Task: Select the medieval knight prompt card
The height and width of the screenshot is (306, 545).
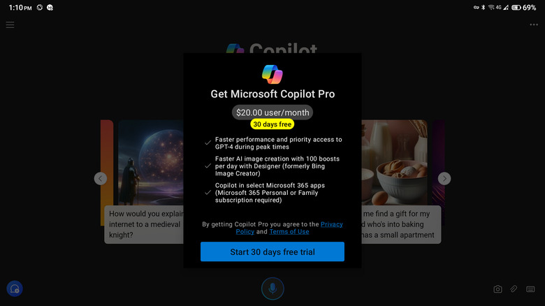Action: click(144, 224)
